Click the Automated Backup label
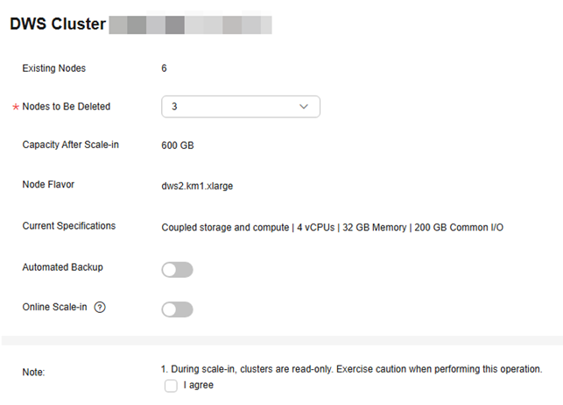The image size is (563, 405). tap(62, 267)
